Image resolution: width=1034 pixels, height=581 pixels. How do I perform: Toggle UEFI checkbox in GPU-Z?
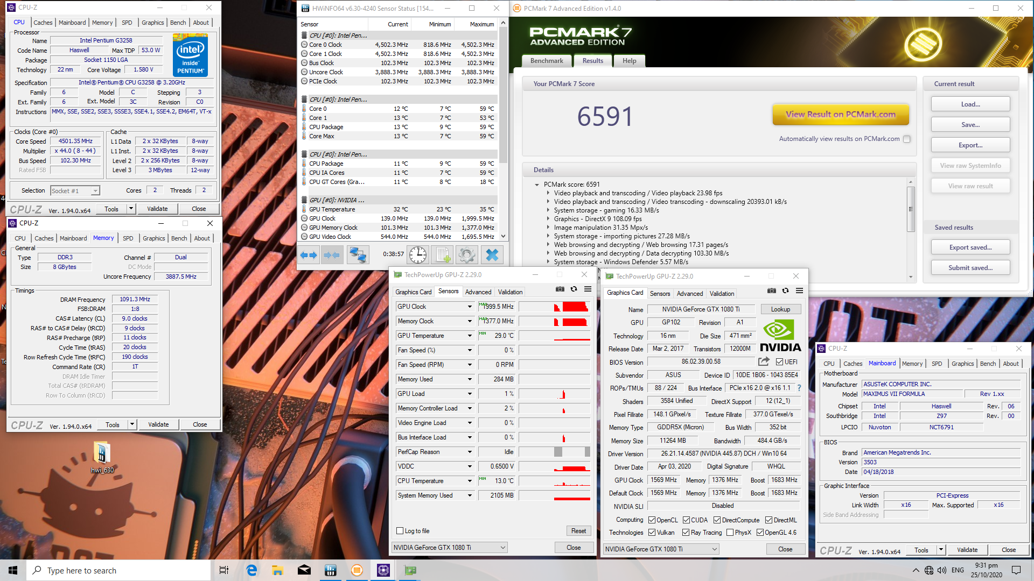coord(779,362)
